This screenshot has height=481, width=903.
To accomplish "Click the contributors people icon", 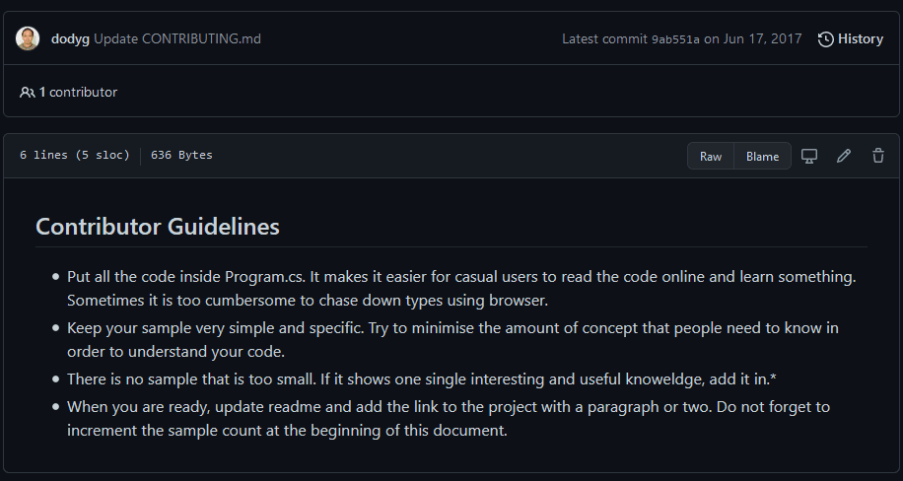I will tap(27, 93).
